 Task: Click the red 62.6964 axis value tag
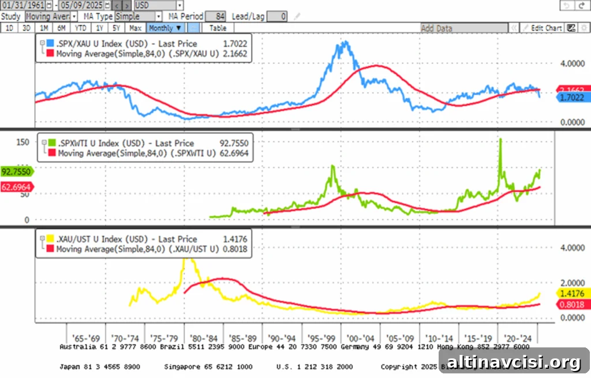click(x=17, y=187)
